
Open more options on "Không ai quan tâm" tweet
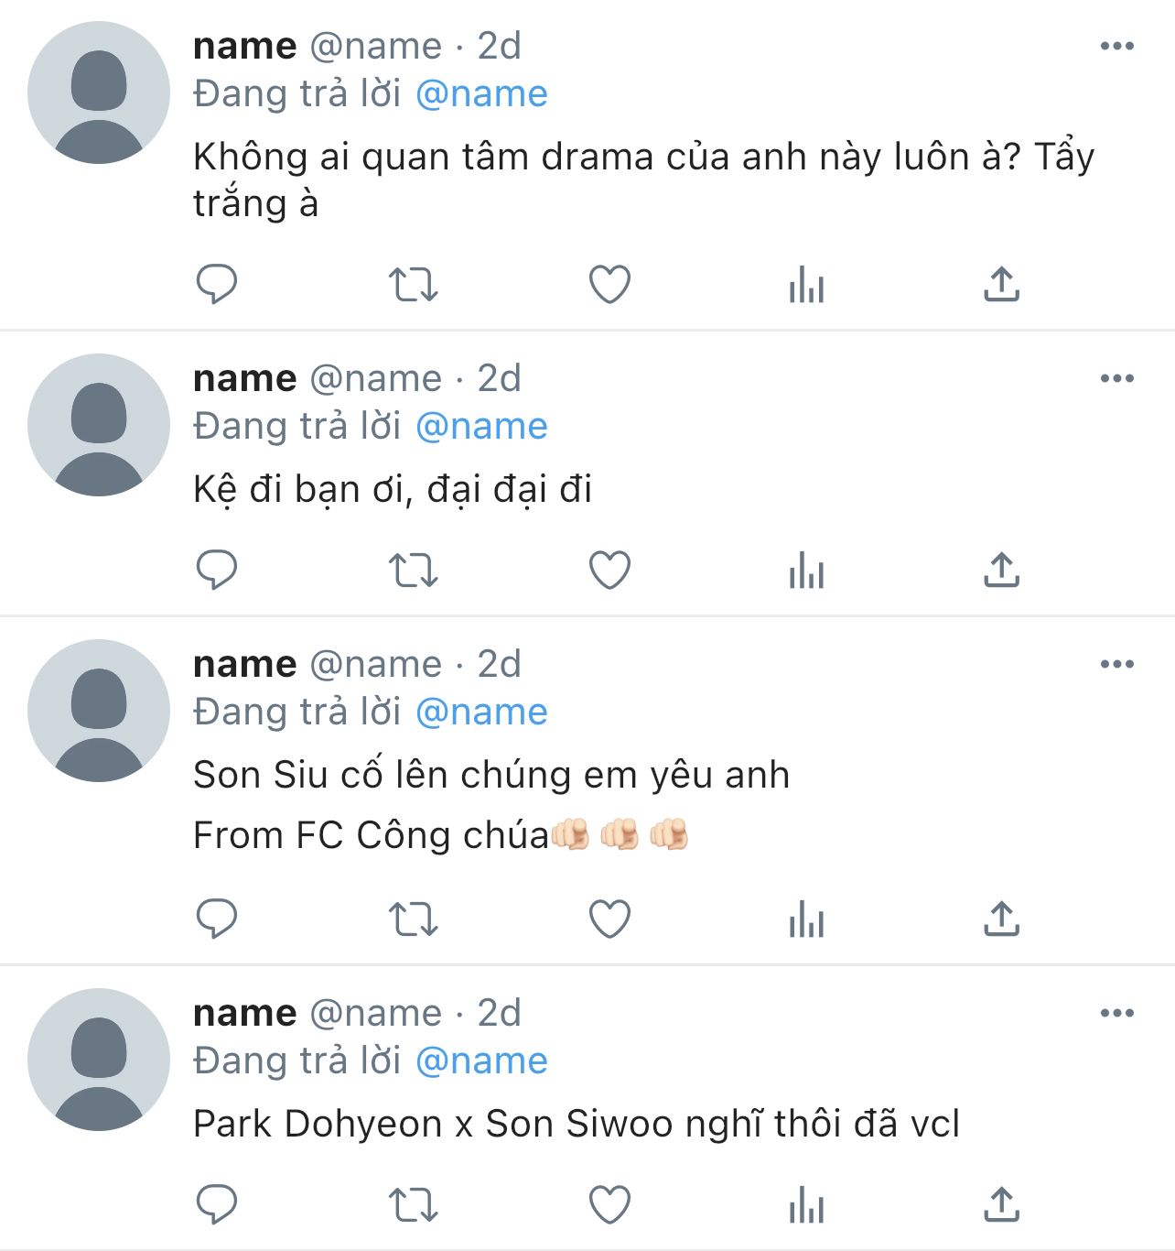(1117, 46)
